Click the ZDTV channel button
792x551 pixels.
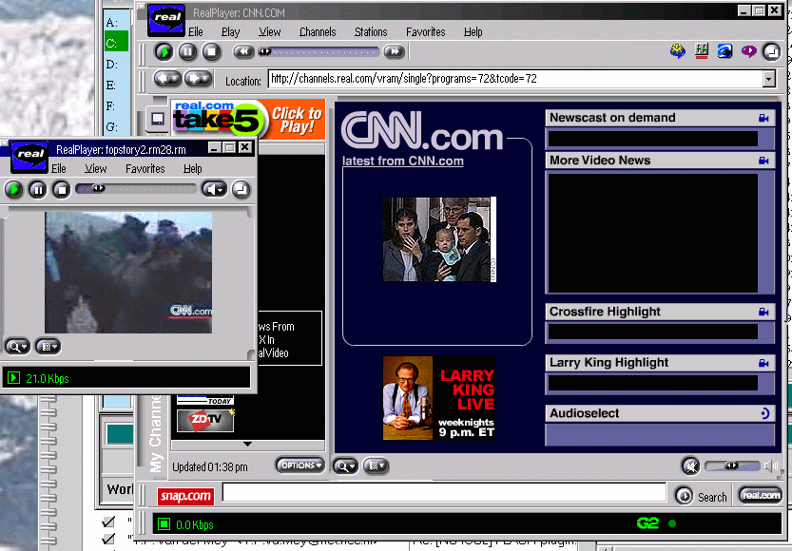tap(205, 420)
